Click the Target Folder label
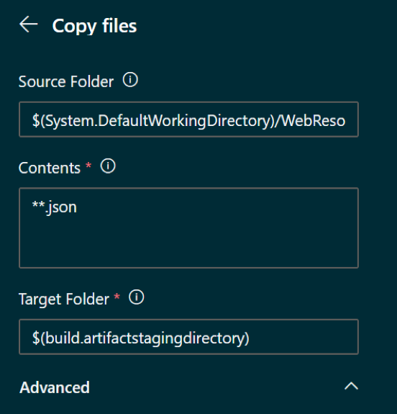This screenshot has height=414, width=397. point(64,299)
